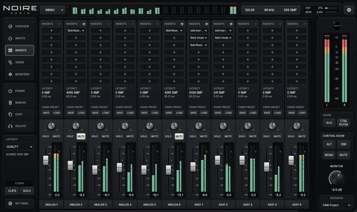Toggle inserts power indicator on ADAT 2
Image resolution: width=357 pixels, height=212 pixels.
231,24
